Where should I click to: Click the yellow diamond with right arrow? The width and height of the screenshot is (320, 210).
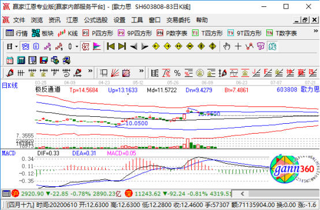pyautogui.click(x=168, y=46)
